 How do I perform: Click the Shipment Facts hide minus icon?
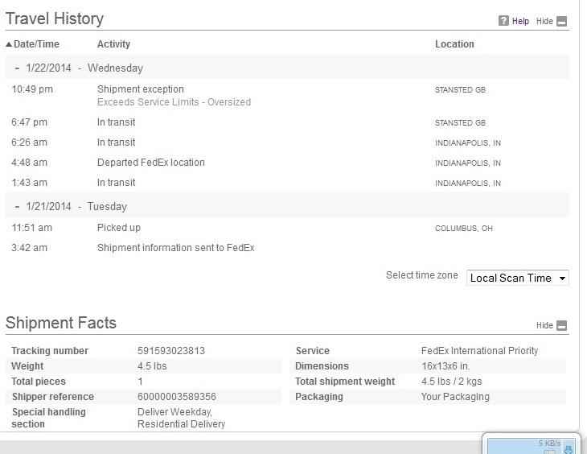(562, 326)
